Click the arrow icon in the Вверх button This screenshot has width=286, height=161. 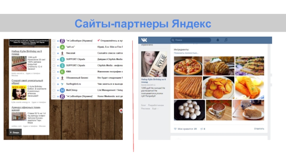click(11, 132)
